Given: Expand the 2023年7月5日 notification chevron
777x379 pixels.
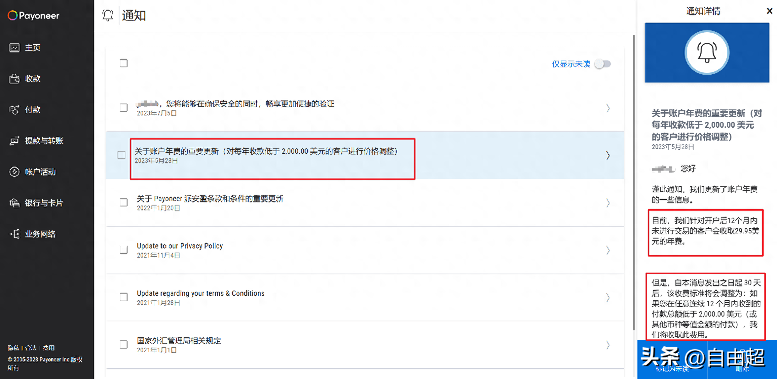Looking at the screenshot, I should (608, 108).
